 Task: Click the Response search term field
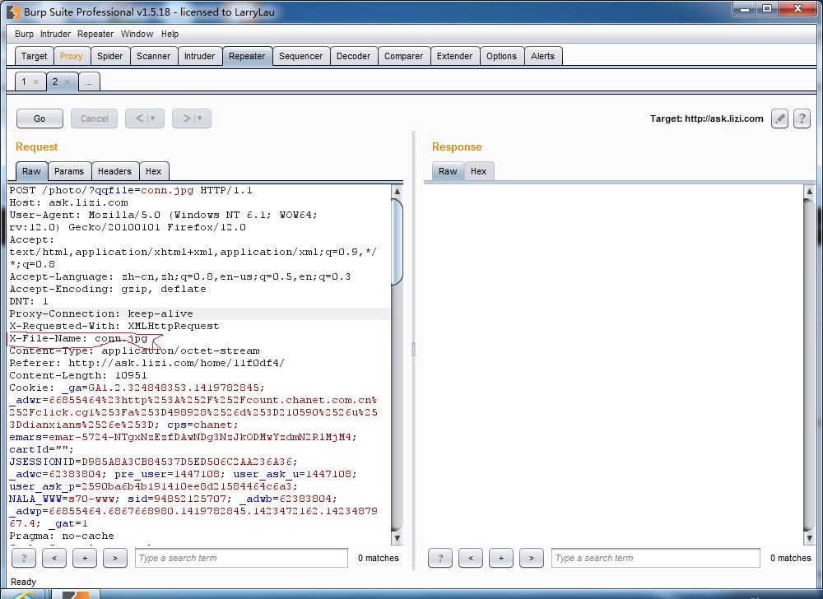pyautogui.click(x=656, y=558)
